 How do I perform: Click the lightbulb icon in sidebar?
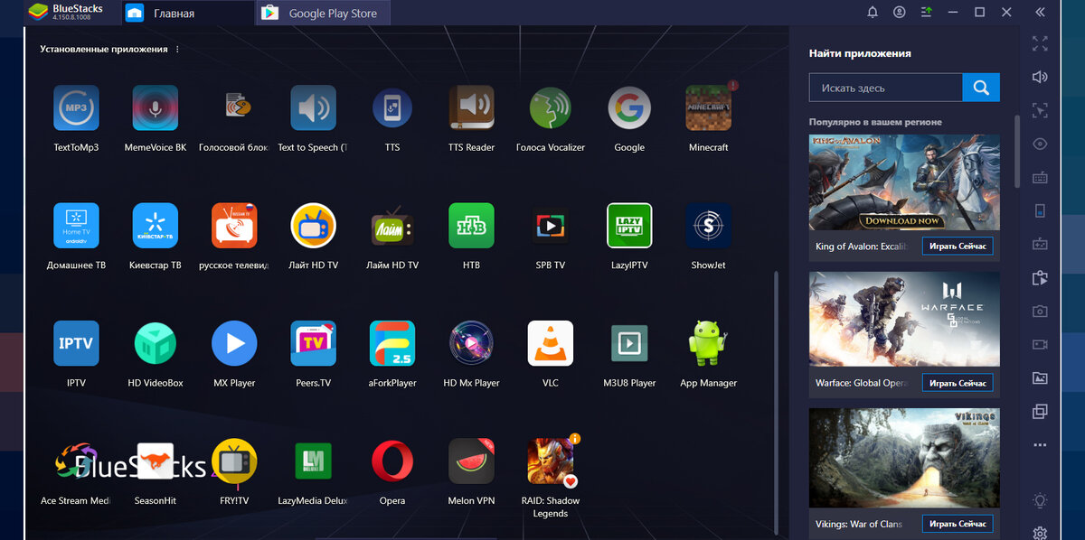[x=1040, y=500]
